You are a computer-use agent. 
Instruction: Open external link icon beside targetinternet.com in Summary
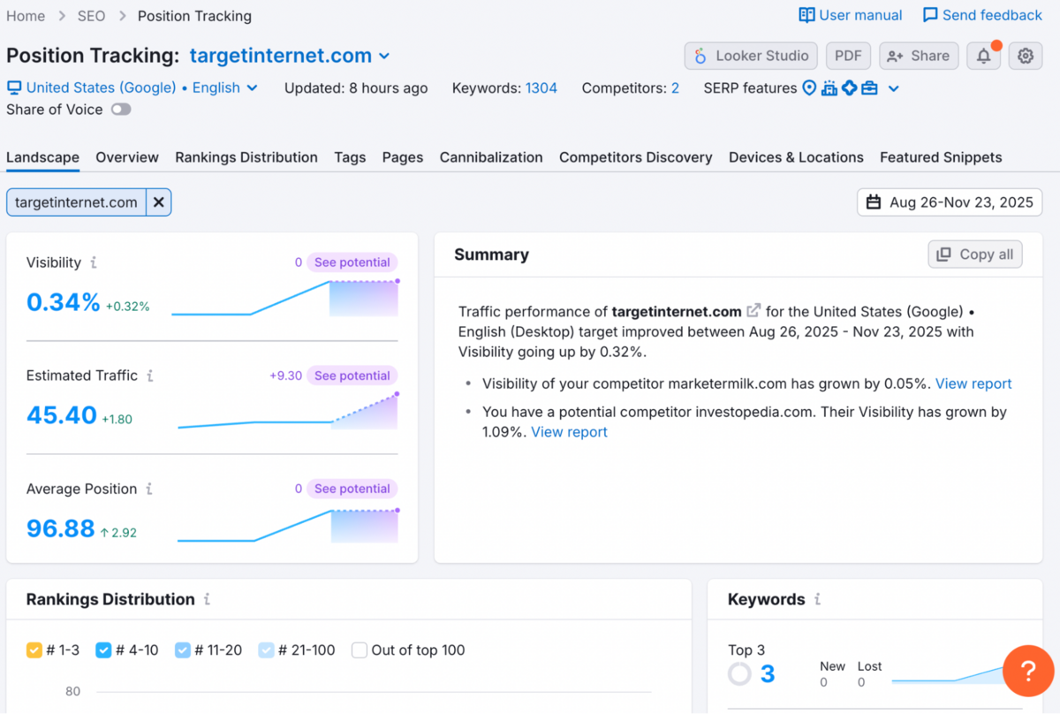[753, 311]
